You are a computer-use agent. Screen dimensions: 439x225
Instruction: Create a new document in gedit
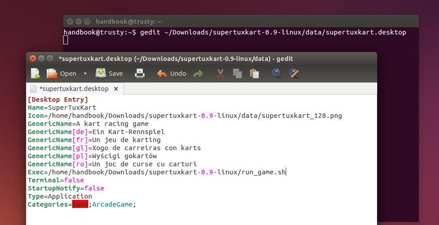tap(35, 74)
